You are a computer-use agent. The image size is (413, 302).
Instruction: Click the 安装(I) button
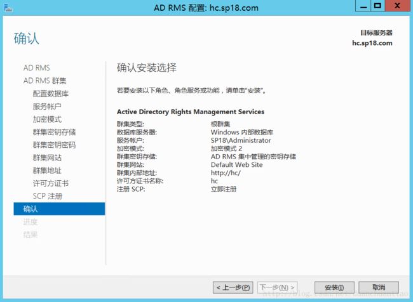(x=334, y=287)
